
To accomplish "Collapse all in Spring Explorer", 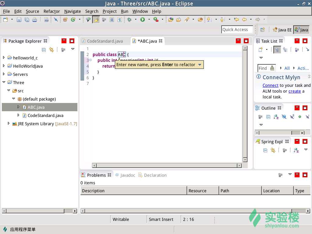I will (x=265, y=150).
